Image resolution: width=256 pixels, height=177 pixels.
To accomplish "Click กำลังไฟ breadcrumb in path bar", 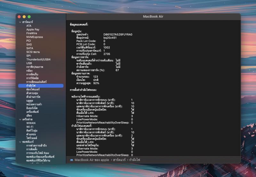I will coord(135,160).
